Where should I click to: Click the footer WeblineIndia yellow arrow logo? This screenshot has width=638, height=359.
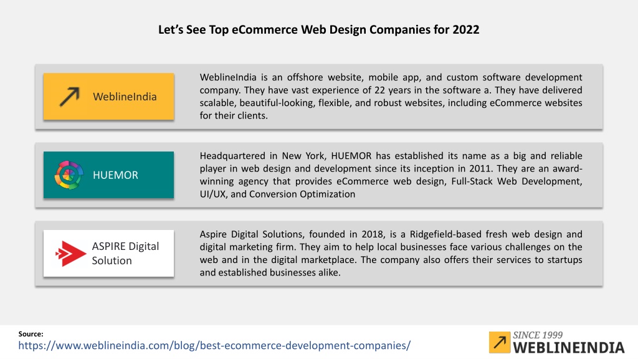point(499,342)
